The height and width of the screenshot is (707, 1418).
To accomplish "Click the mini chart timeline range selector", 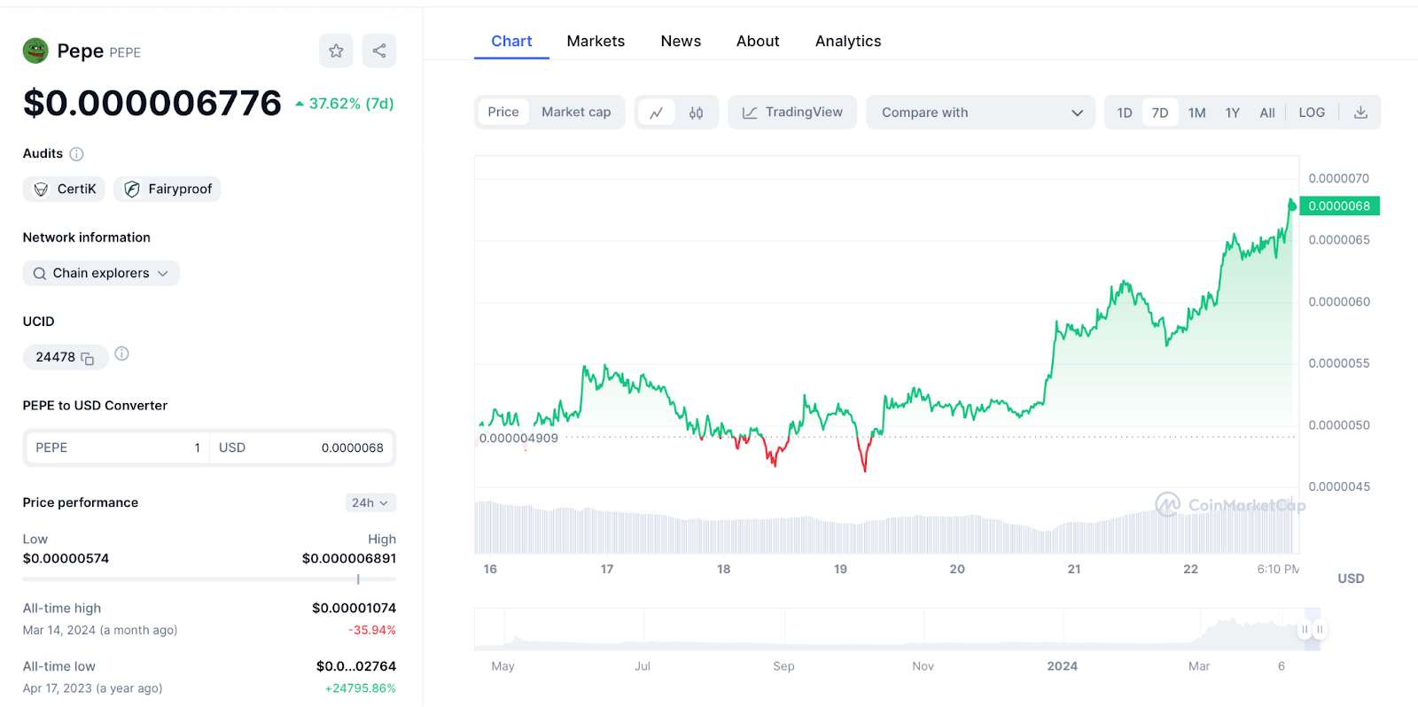I will (1312, 630).
